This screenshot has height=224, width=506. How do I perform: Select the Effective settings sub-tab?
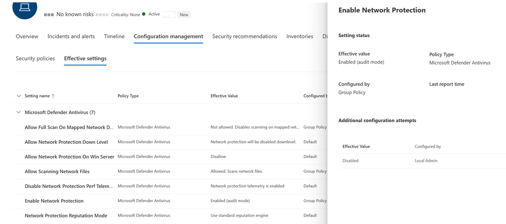click(x=85, y=58)
